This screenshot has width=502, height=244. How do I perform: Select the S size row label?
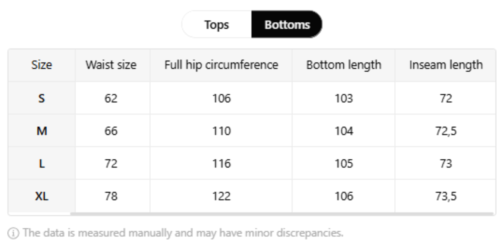tap(42, 98)
